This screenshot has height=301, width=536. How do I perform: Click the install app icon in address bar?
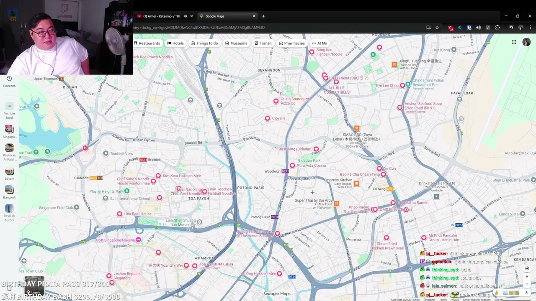tap(428, 28)
